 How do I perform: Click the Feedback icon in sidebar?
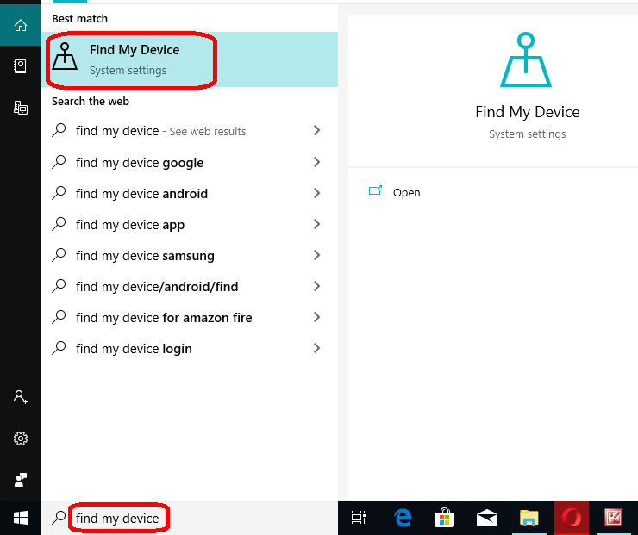pos(21,480)
